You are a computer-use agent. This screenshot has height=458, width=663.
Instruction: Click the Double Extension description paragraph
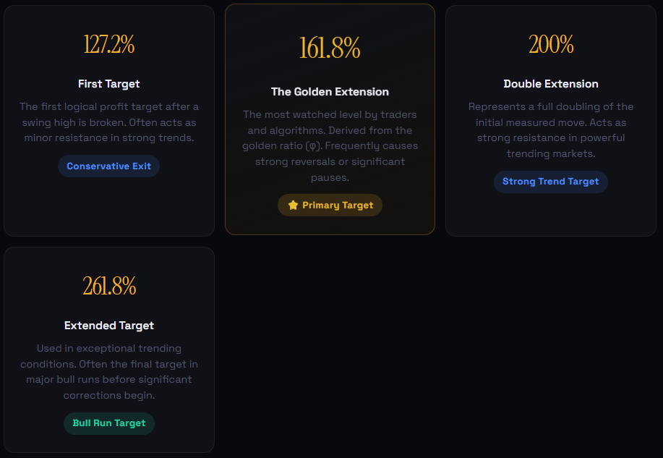point(551,130)
